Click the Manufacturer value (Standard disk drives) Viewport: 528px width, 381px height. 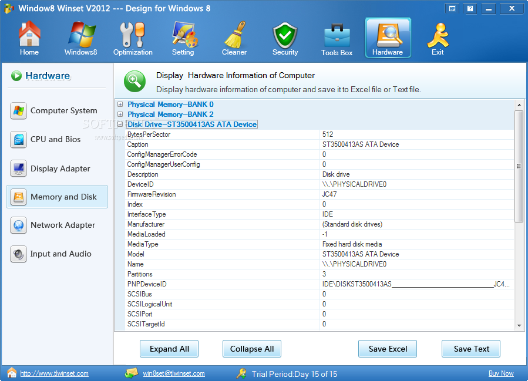352,224
